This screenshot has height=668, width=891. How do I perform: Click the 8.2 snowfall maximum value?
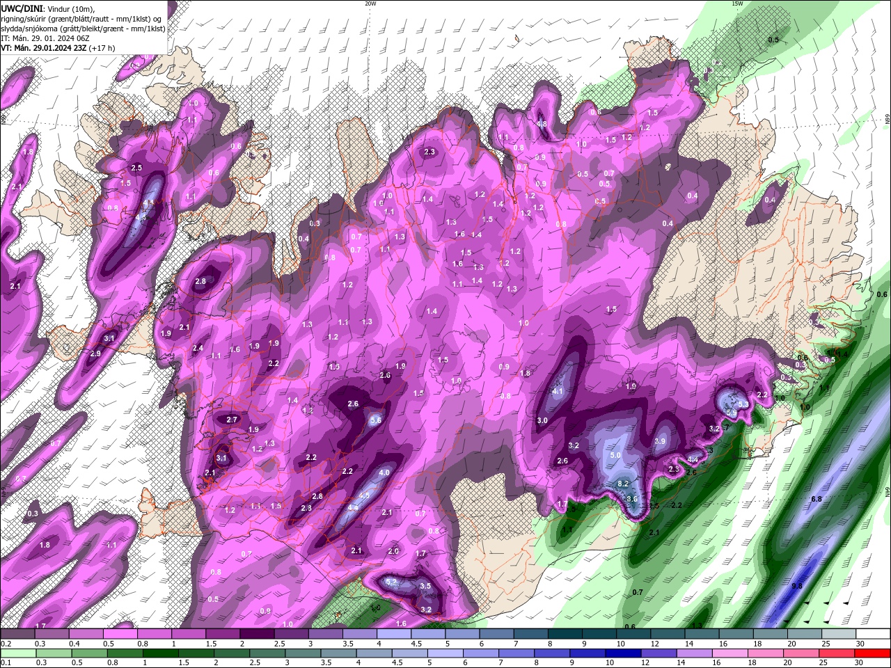coord(623,484)
